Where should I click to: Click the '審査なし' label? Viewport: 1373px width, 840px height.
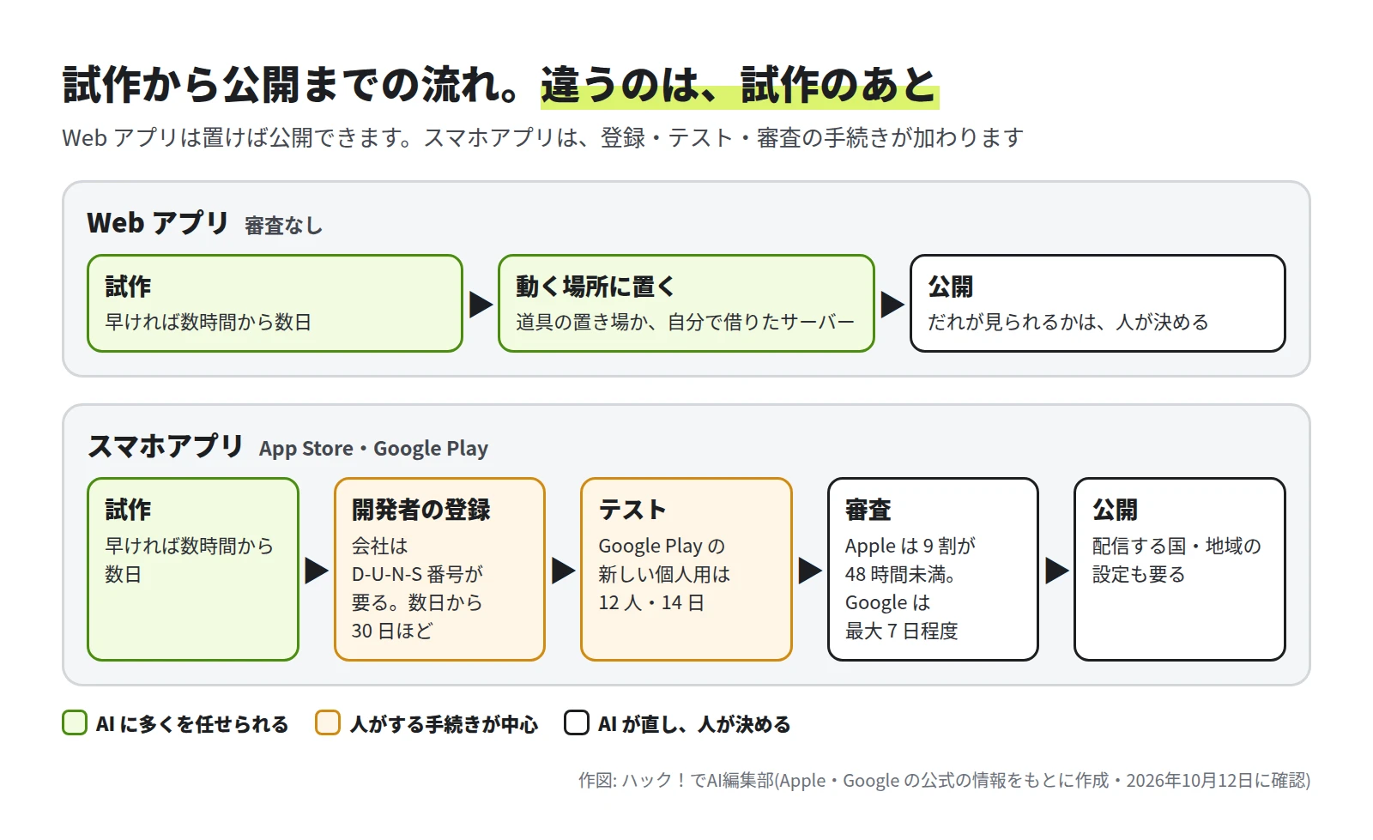click(283, 226)
